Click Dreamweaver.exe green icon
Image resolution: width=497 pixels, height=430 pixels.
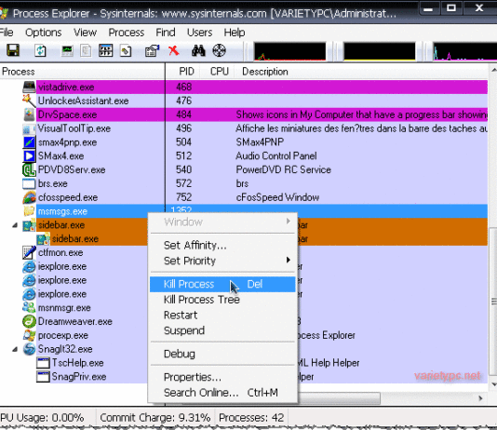pos(29,321)
